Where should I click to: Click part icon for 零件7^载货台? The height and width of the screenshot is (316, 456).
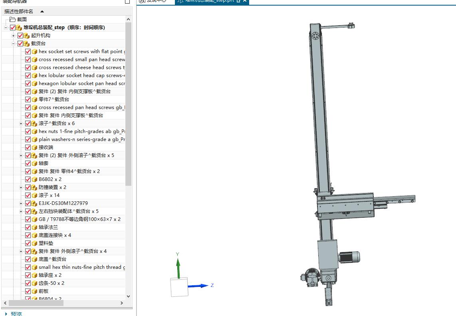click(34, 99)
